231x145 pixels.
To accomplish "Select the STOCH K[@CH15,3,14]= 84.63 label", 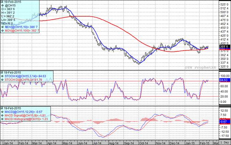I will click(25, 76).
